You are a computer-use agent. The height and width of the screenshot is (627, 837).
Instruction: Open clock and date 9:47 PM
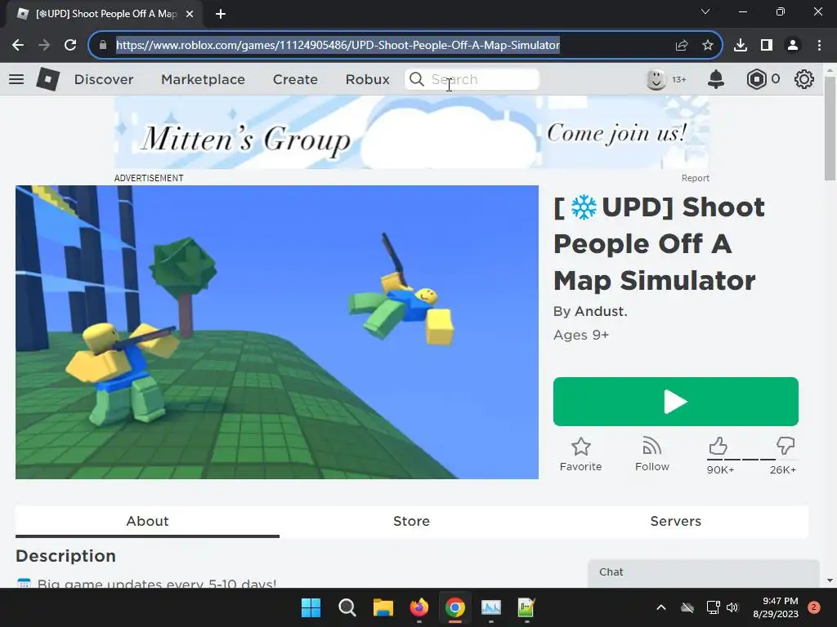click(x=776, y=607)
